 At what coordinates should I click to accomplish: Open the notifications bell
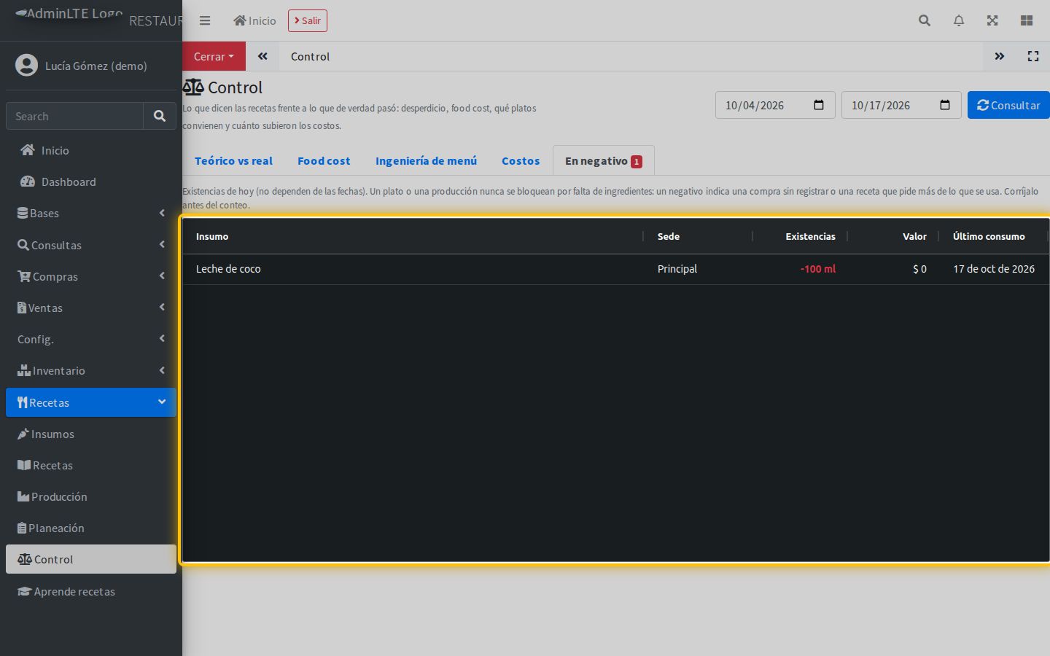pos(959,20)
